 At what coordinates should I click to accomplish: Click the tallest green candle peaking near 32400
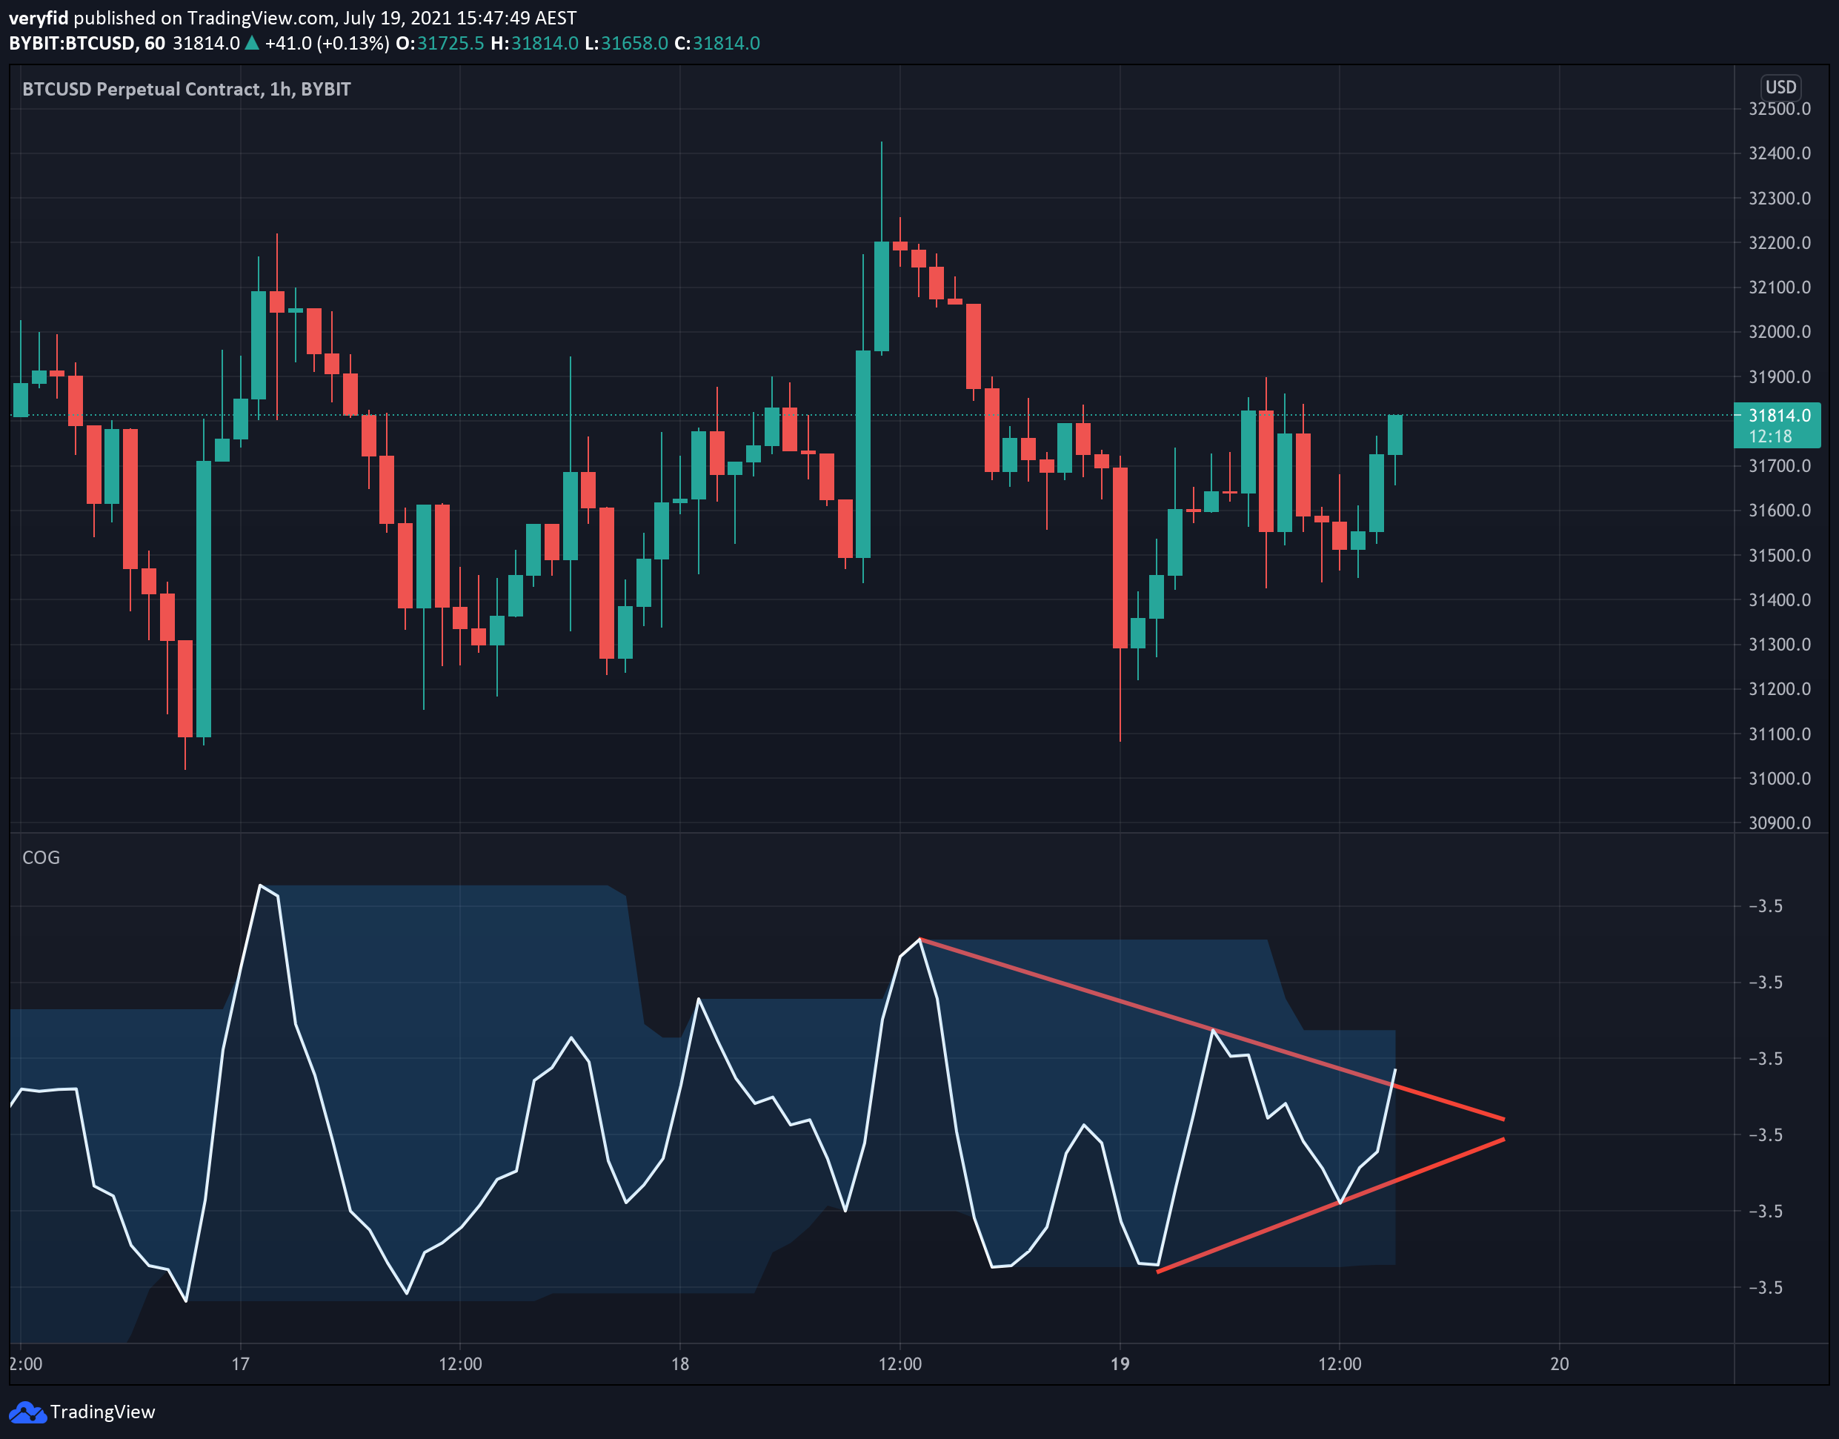[881, 296]
